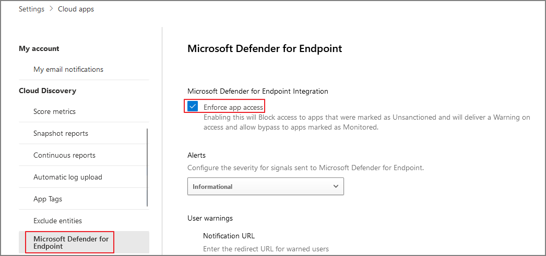The height and width of the screenshot is (256, 546).
Task: Toggle the Enforce app access checkbox
Action: pos(193,107)
